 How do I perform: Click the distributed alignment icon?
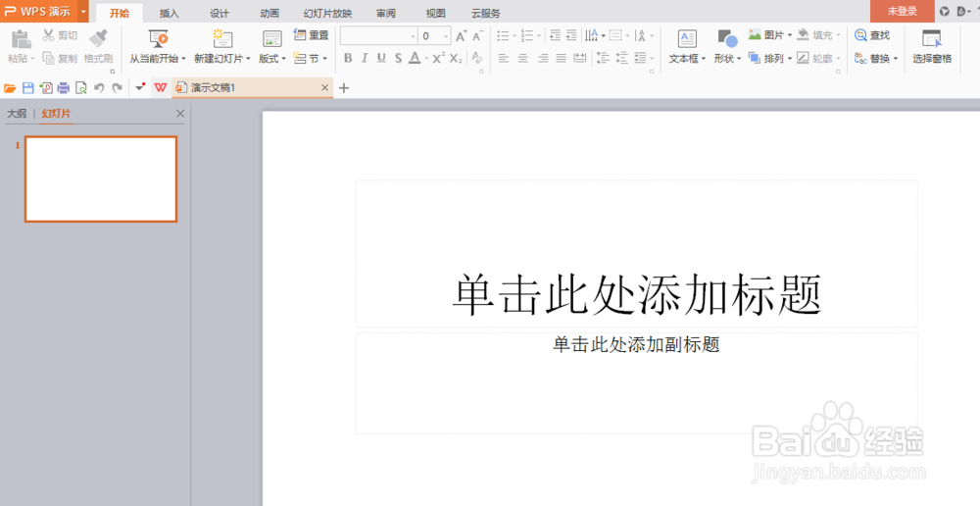coord(580,58)
